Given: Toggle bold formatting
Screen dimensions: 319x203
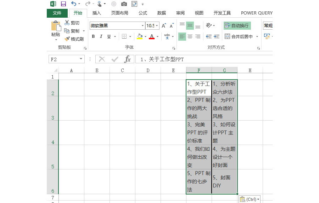Looking at the screenshot, I should (93, 36).
